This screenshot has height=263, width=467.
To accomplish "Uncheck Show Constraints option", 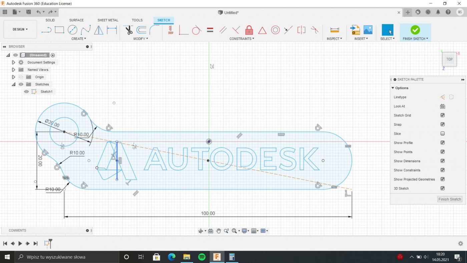I will coord(442,170).
